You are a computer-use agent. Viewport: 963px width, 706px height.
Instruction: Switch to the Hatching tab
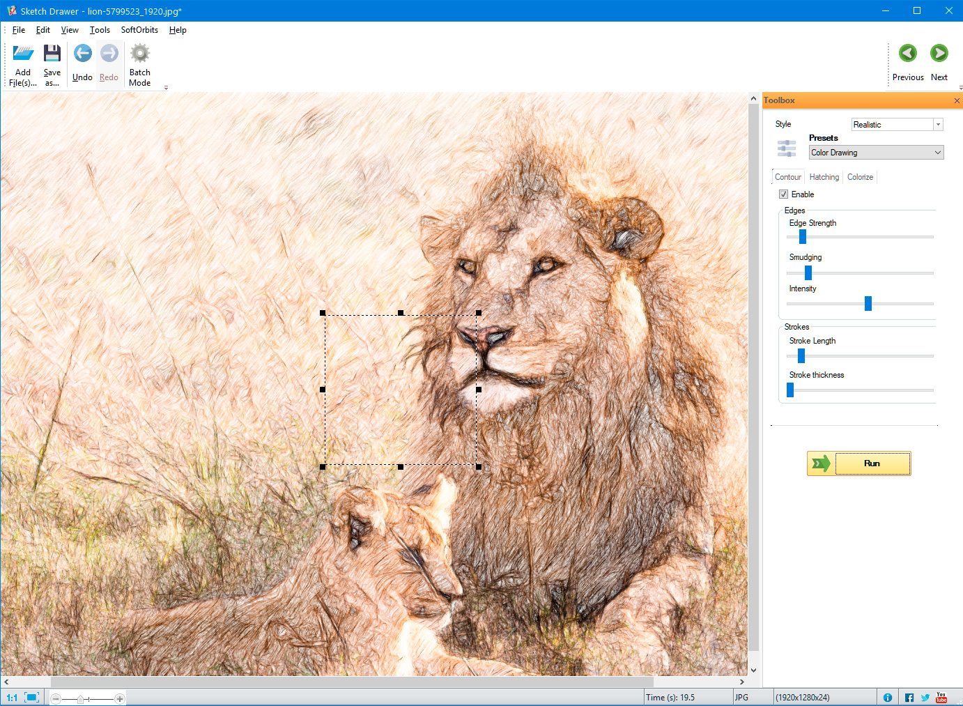[824, 177]
